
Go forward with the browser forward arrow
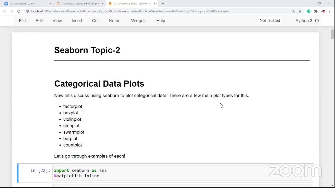click(12, 11)
